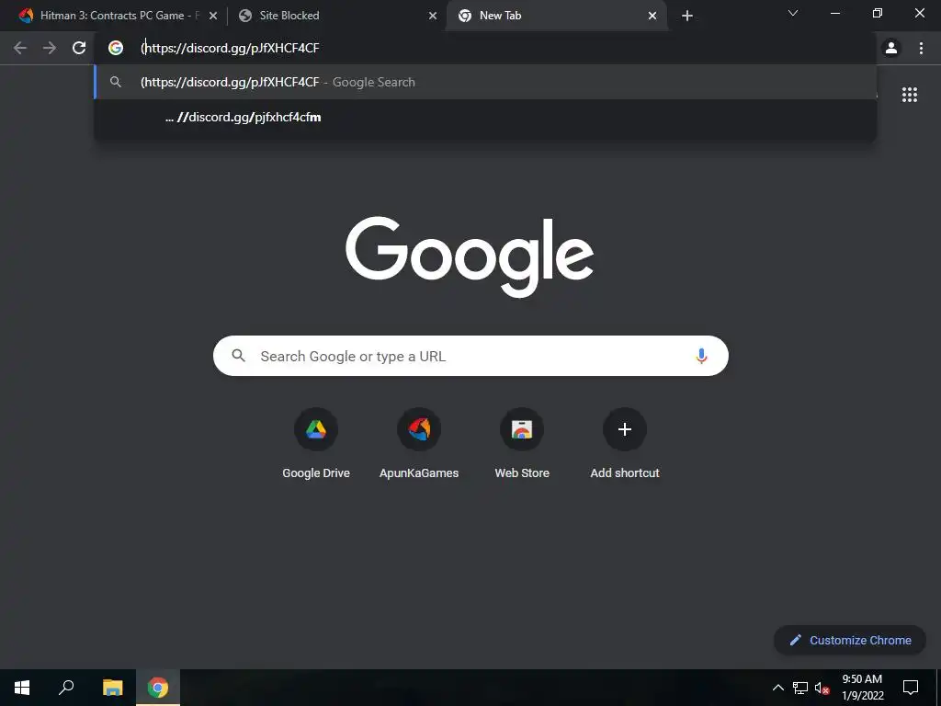The width and height of the screenshot is (941, 706).
Task: Close the Site Blocked tab
Action: [433, 16]
